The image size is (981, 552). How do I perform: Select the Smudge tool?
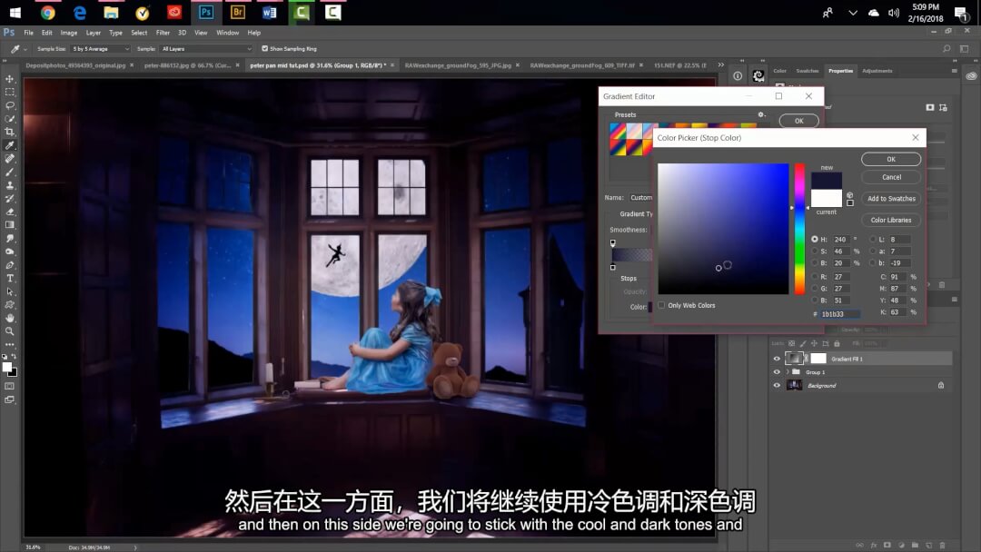pyautogui.click(x=9, y=238)
